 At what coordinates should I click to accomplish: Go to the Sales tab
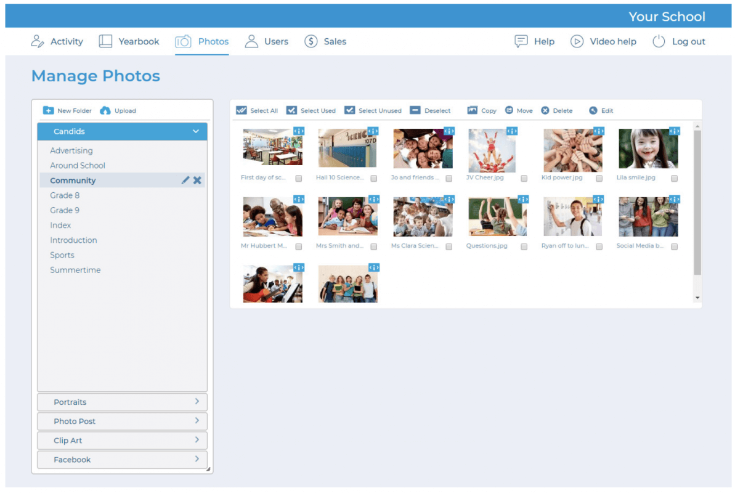tap(325, 41)
